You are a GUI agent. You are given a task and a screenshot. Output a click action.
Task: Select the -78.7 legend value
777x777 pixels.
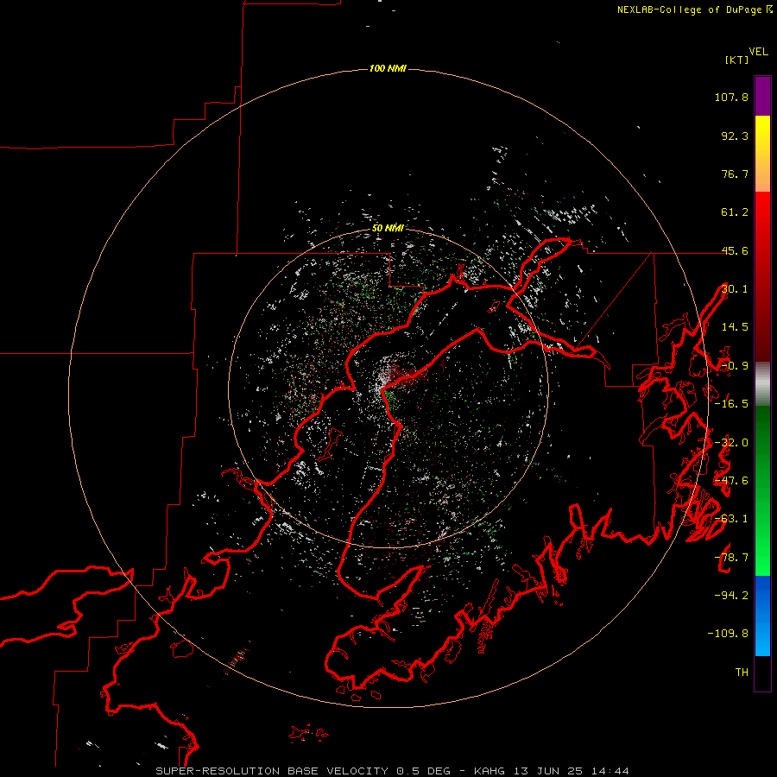[x=731, y=558]
